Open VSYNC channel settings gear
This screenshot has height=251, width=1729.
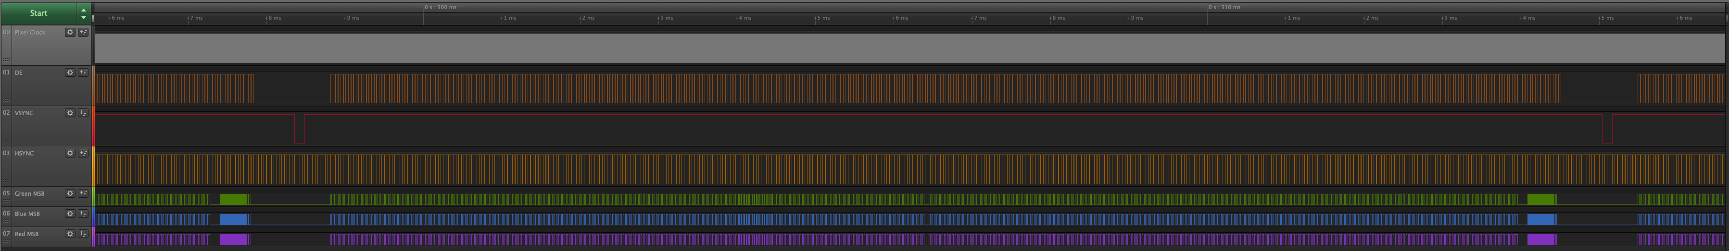coord(70,113)
